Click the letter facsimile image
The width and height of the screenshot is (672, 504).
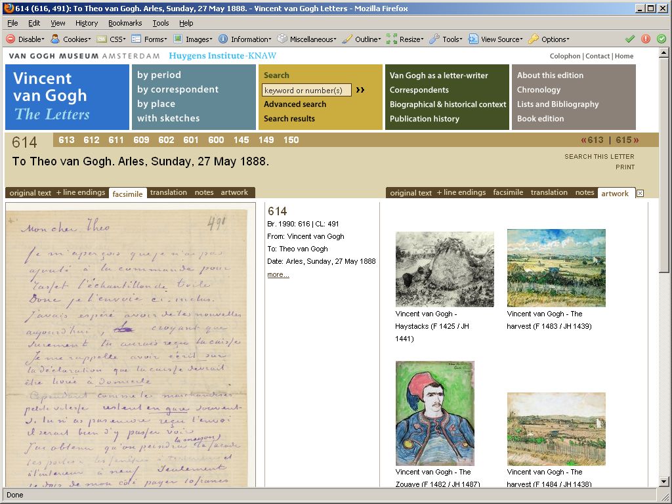tap(131, 345)
